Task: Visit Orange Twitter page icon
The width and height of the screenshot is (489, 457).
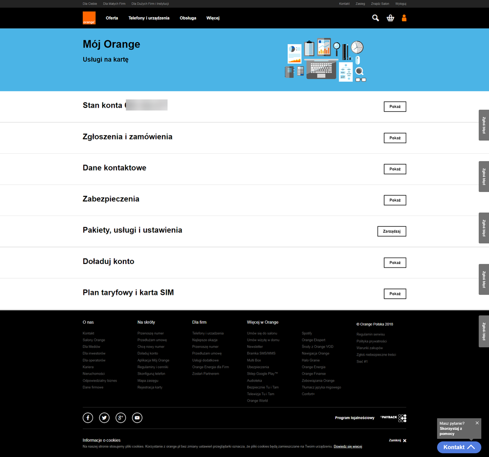Action: [104, 418]
